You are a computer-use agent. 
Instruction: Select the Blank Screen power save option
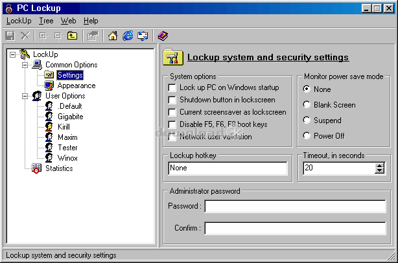pyautogui.click(x=307, y=105)
